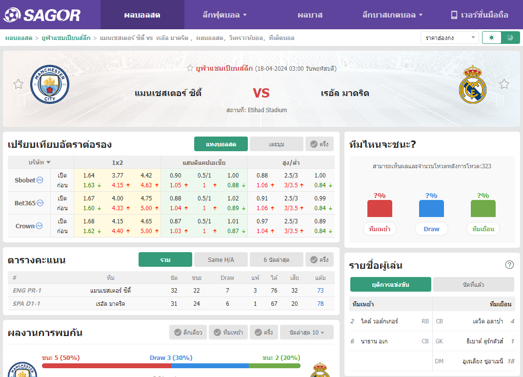Toggle ทีมเหย้า filter in head-to-head
The image size is (523, 377).
point(228,332)
